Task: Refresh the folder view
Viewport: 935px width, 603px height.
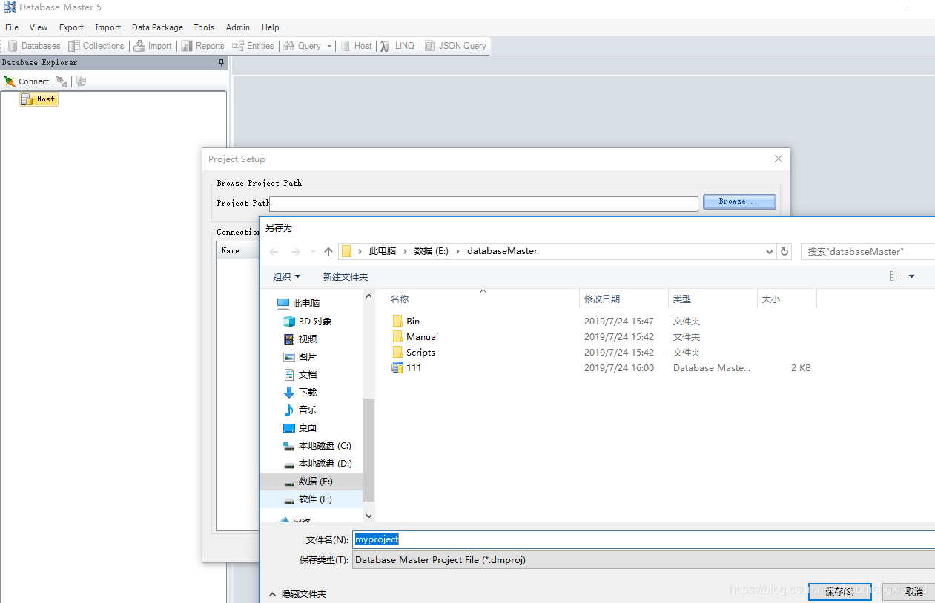Action: point(784,252)
